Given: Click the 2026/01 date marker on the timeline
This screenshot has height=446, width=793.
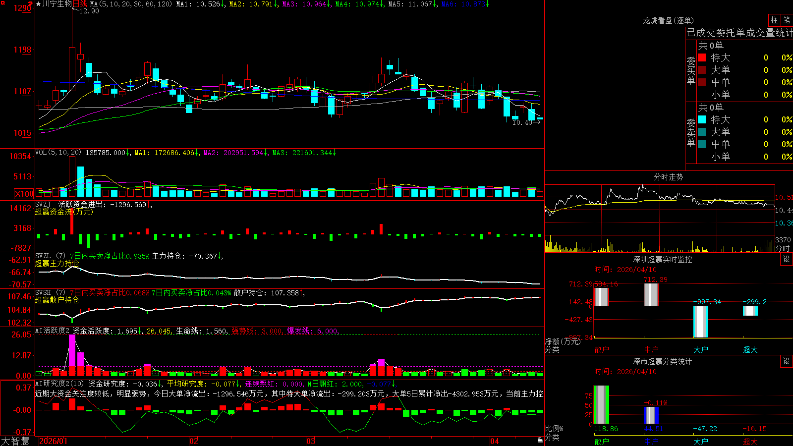Looking at the screenshot, I should [x=53, y=441].
